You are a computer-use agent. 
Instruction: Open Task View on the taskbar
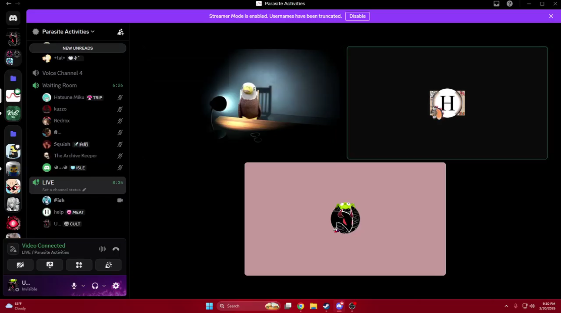[288, 306]
